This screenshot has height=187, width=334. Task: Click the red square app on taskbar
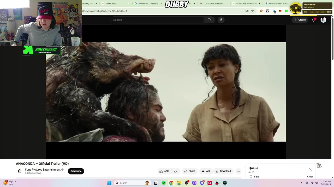tap(210, 183)
